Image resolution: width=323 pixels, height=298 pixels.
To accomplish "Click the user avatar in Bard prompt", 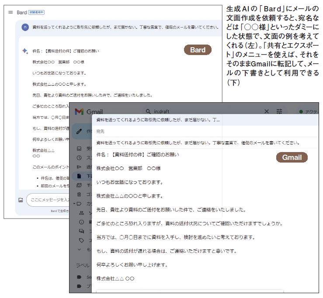I will pos(25,27).
